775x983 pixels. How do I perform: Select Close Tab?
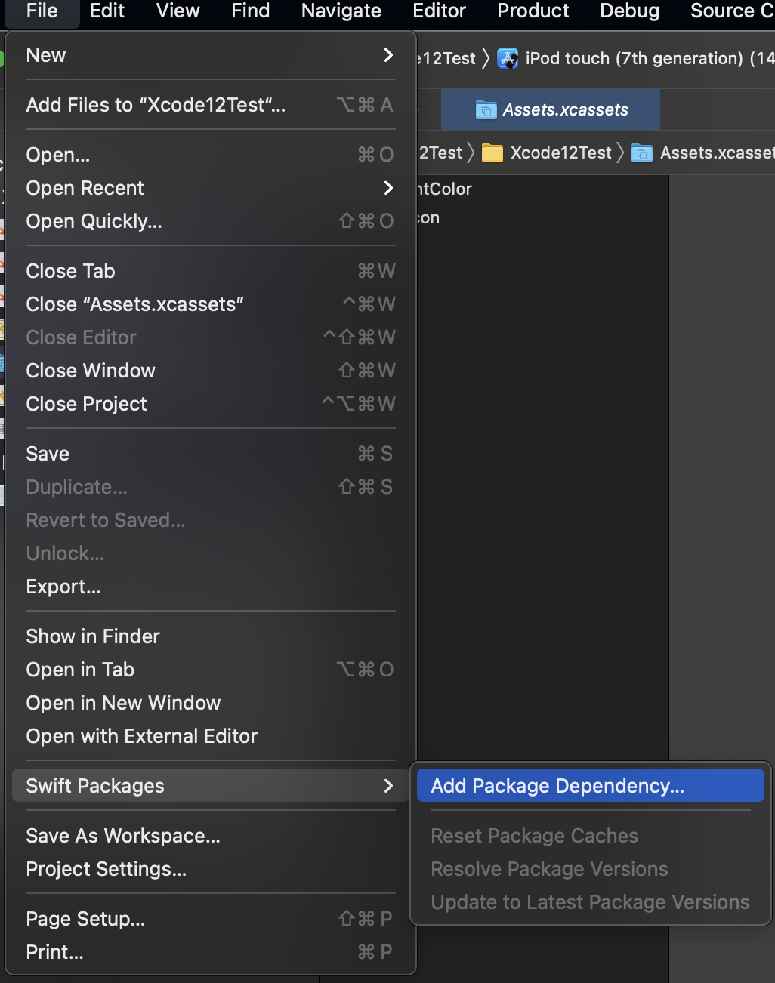[x=211, y=271]
